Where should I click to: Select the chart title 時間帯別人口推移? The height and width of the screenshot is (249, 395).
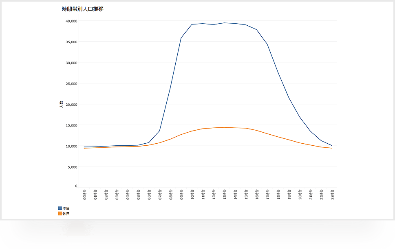click(x=82, y=9)
